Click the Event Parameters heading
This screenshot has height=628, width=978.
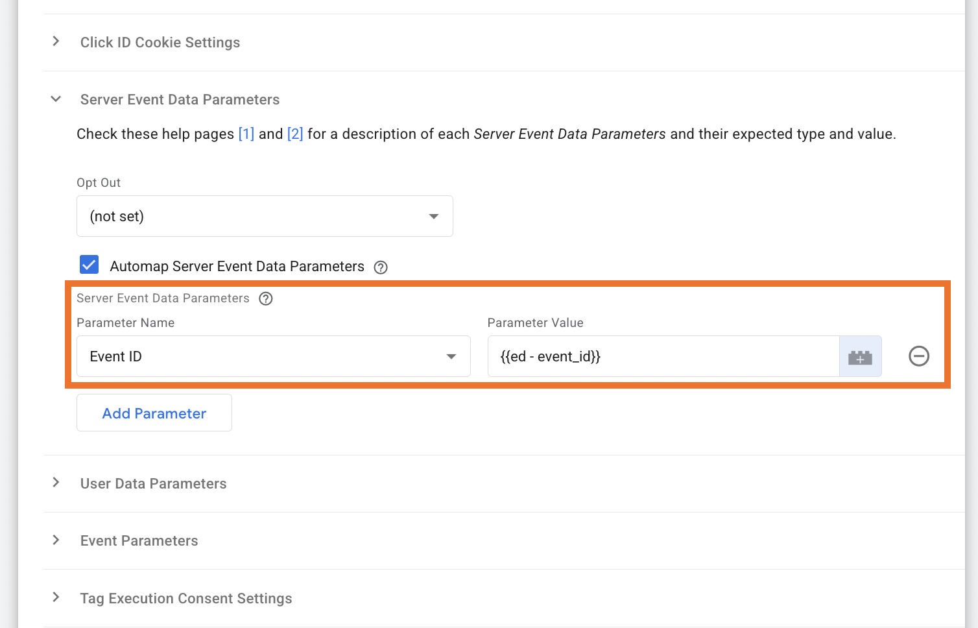click(139, 540)
